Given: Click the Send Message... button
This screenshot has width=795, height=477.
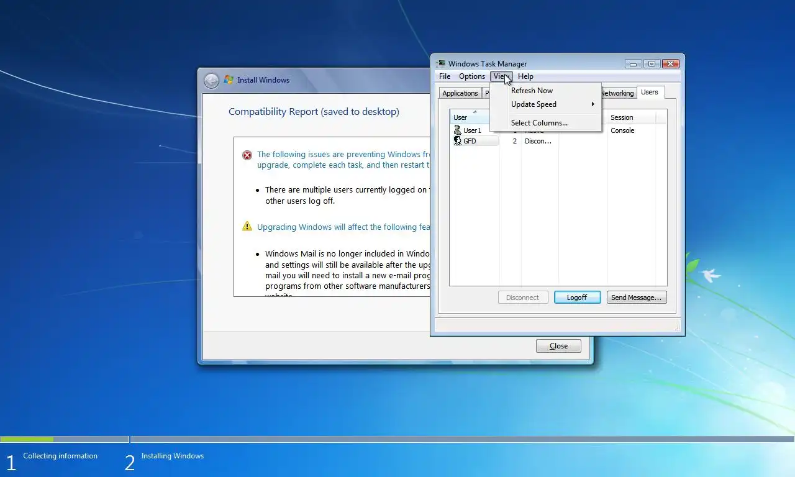Looking at the screenshot, I should (x=637, y=298).
